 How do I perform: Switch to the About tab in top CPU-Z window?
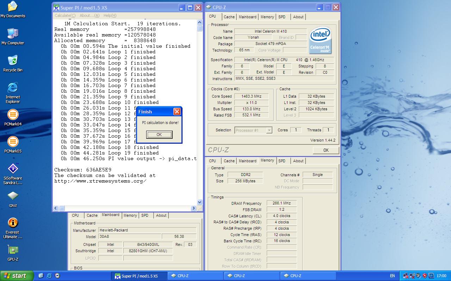[298, 17]
